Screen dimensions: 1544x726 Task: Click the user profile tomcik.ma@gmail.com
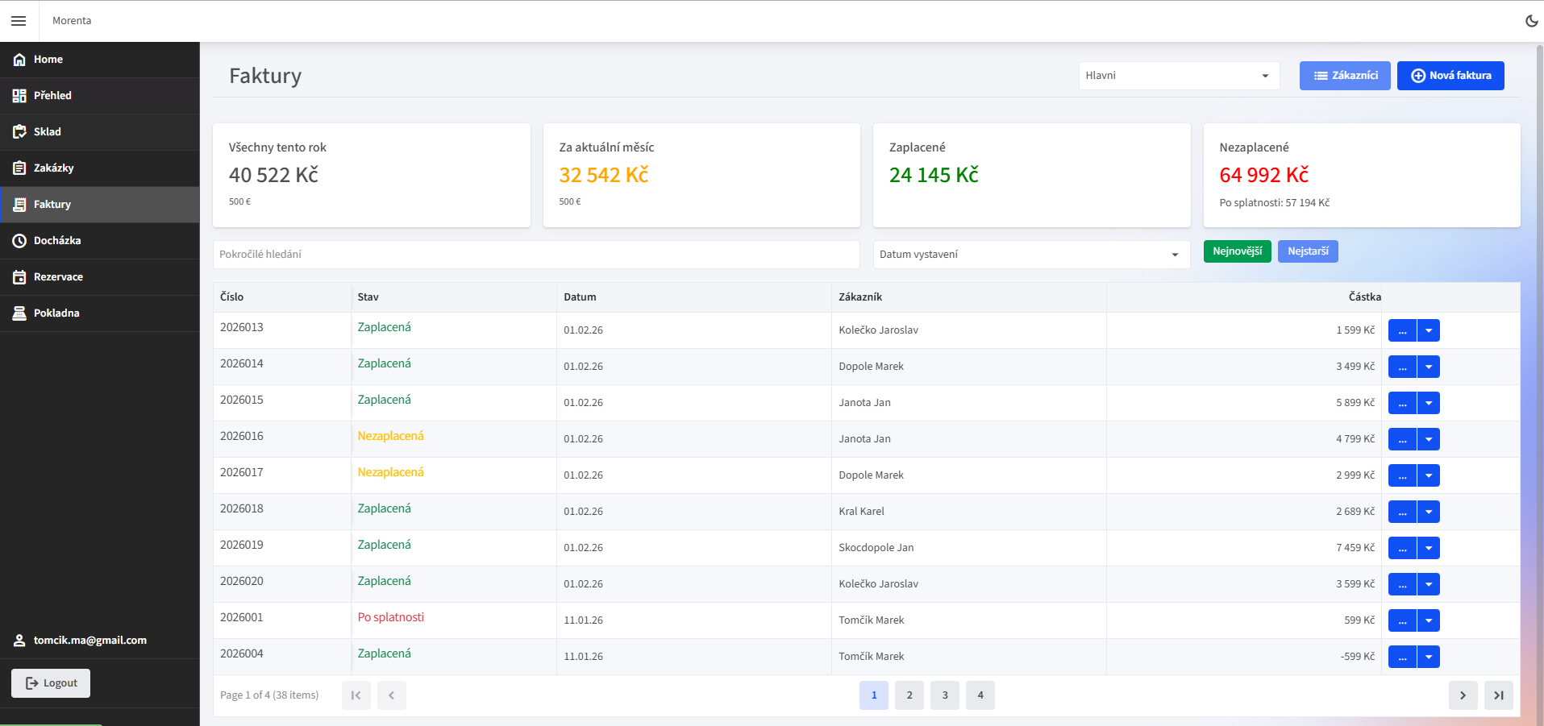click(89, 641)
